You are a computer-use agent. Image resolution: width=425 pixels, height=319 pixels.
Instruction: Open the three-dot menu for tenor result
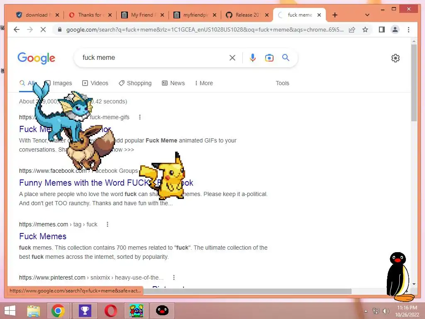(x=140, y=117)
